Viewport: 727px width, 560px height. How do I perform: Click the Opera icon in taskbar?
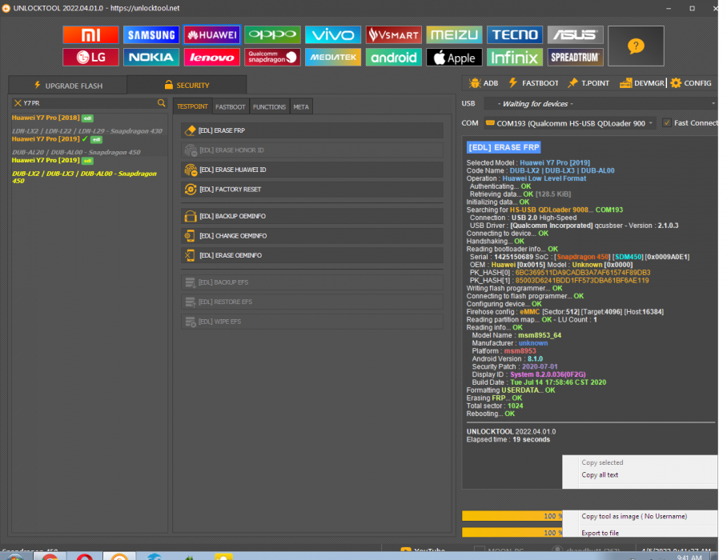[x=84, y=557]
